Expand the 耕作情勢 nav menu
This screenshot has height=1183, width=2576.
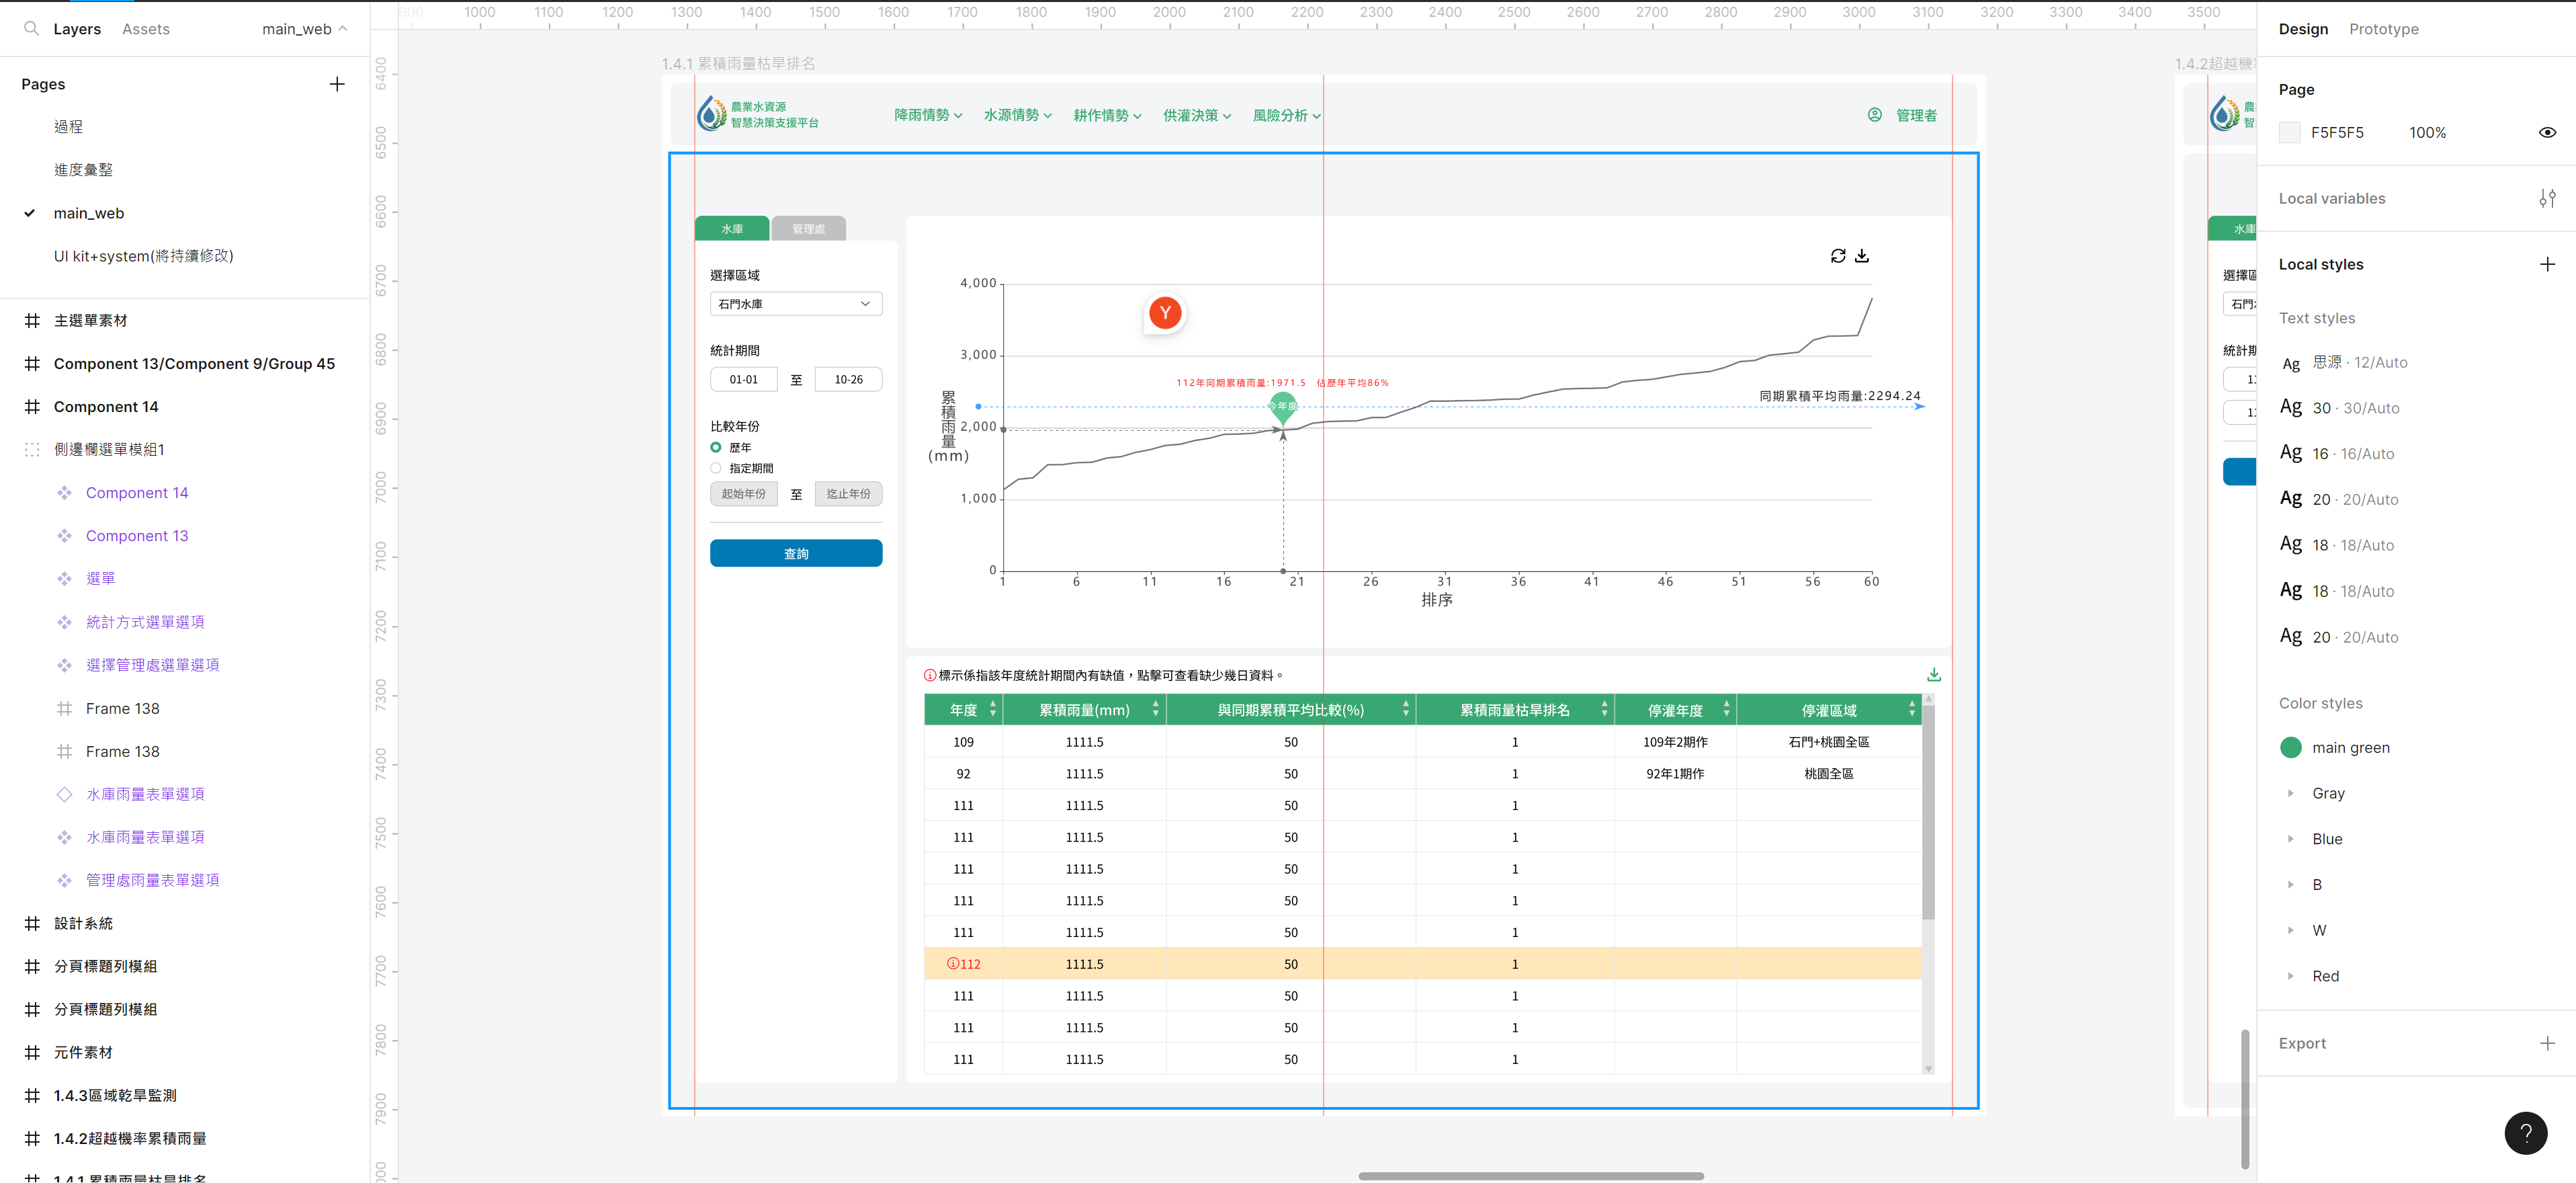coord(1107,115)
